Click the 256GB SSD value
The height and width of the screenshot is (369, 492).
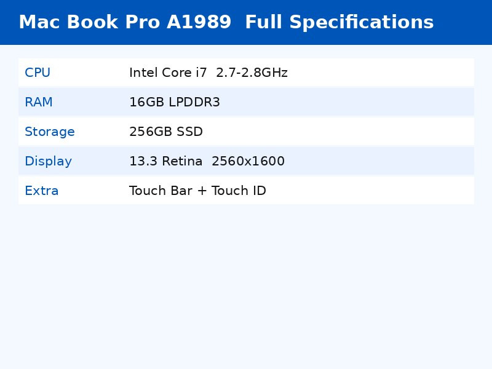pyautogui.click(x=166, y=132)
